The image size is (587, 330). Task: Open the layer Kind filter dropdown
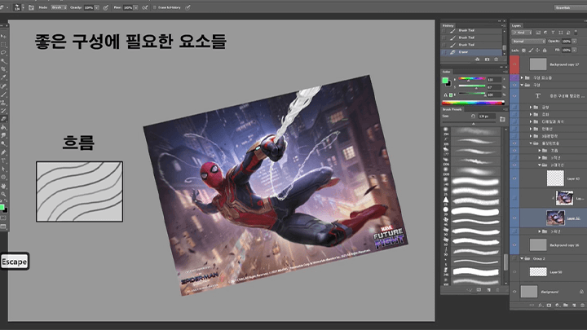tap(523, 33)
